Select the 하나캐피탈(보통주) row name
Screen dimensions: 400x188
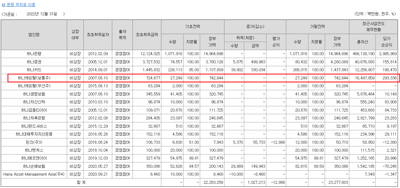click(34, 78)
